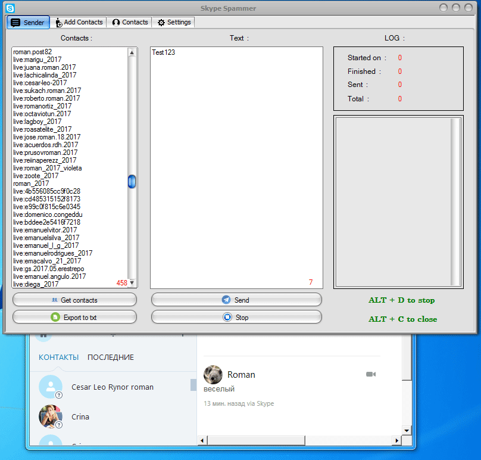481x460 pixels.
Task: Click Roman's mood text веселый
Action: point(219,388)
